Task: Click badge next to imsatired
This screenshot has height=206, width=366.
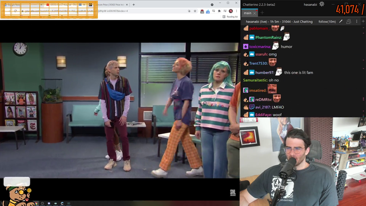Action: [x=245, y=90]
